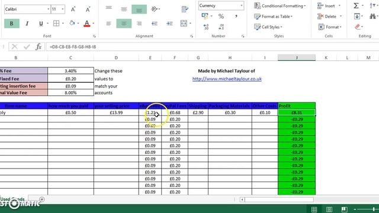Screen dimensions: 379x213
Task: Cancel the formula entry
Action: pyautogui.click(x=14, y=47)
